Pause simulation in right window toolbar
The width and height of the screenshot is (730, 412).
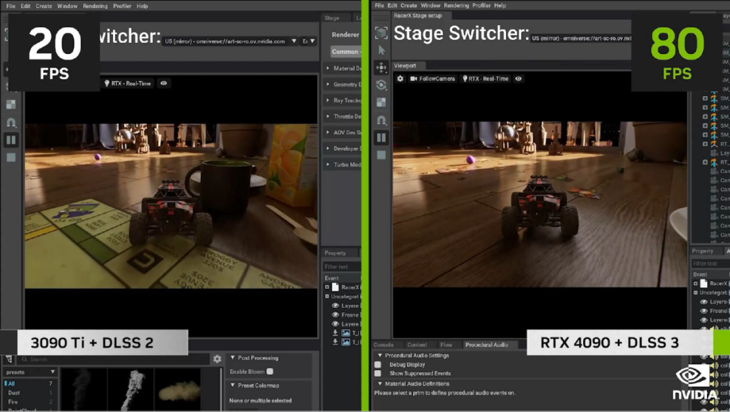click(x=381, y=138)
